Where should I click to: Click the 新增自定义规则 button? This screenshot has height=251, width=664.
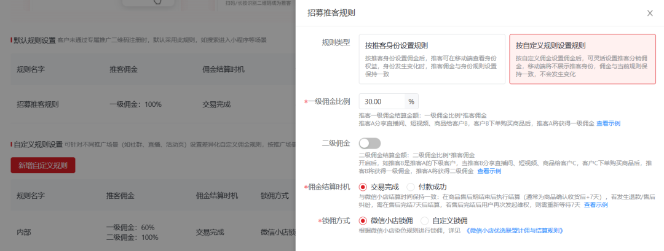point(43,165)
